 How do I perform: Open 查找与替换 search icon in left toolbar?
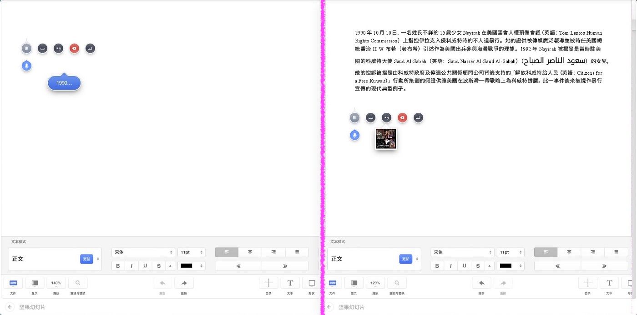click(x=78, y=283)
